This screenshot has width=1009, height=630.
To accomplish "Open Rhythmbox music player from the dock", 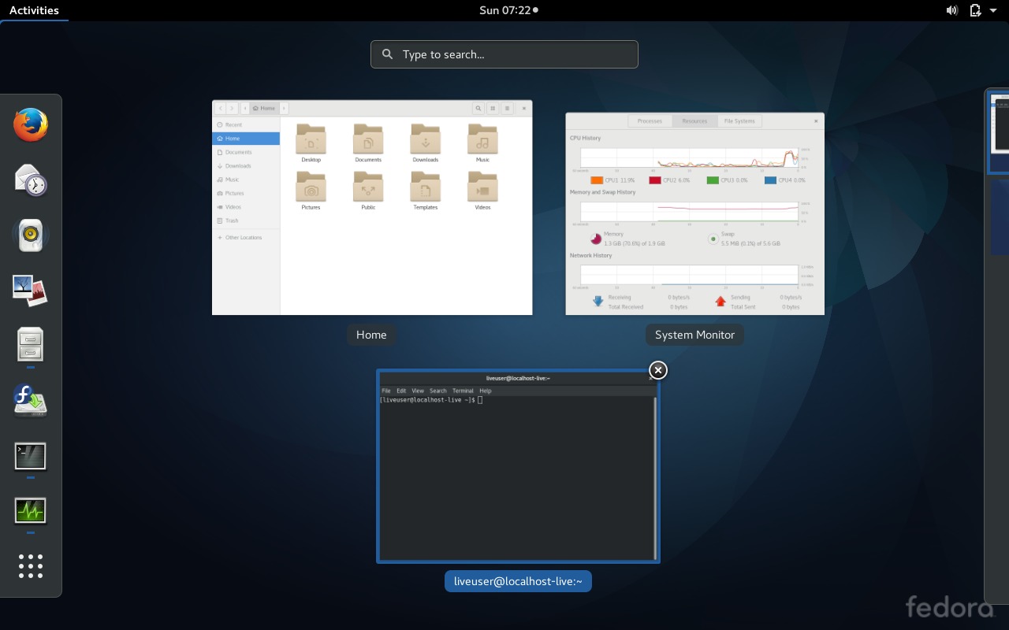I will click(x=30, y=235).
